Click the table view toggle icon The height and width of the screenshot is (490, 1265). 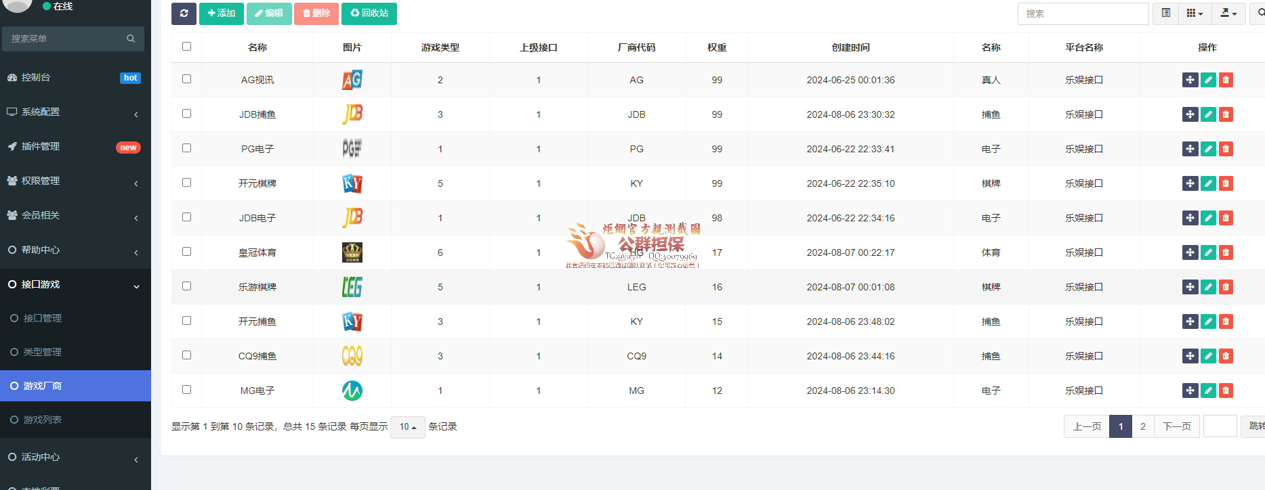tap(1165, 14)
